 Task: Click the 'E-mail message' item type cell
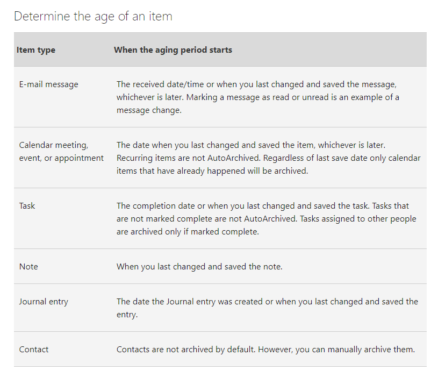[48, 84]
